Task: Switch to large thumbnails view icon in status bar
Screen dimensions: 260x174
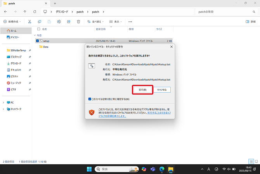Action: coord(257,162)
